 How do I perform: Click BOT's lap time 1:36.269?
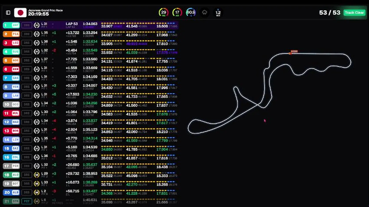[90, 182]
